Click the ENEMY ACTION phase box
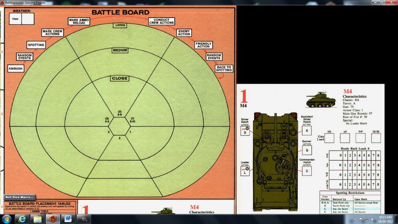This screenshot has height=224, width=398. [x=184, y=33]
